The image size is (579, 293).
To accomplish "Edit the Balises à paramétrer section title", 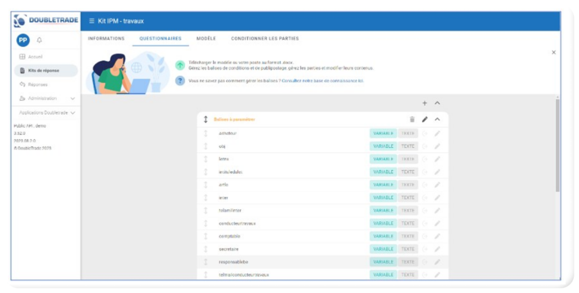I will click(425, 119).
